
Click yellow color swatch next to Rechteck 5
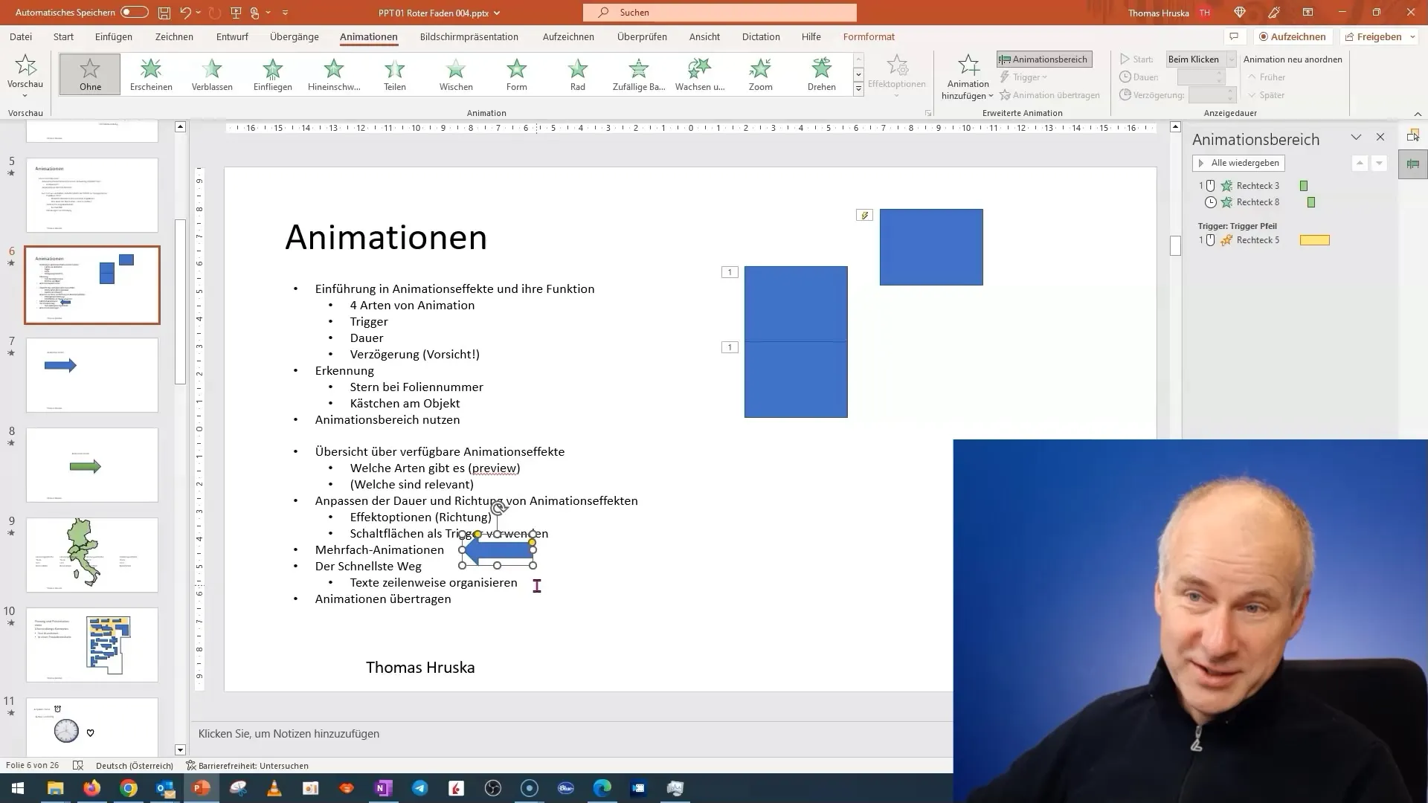click(x=1317, y=239)
